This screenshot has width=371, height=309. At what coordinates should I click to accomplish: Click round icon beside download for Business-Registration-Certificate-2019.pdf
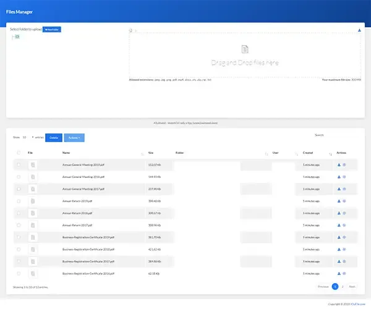[x=344, y=237]
